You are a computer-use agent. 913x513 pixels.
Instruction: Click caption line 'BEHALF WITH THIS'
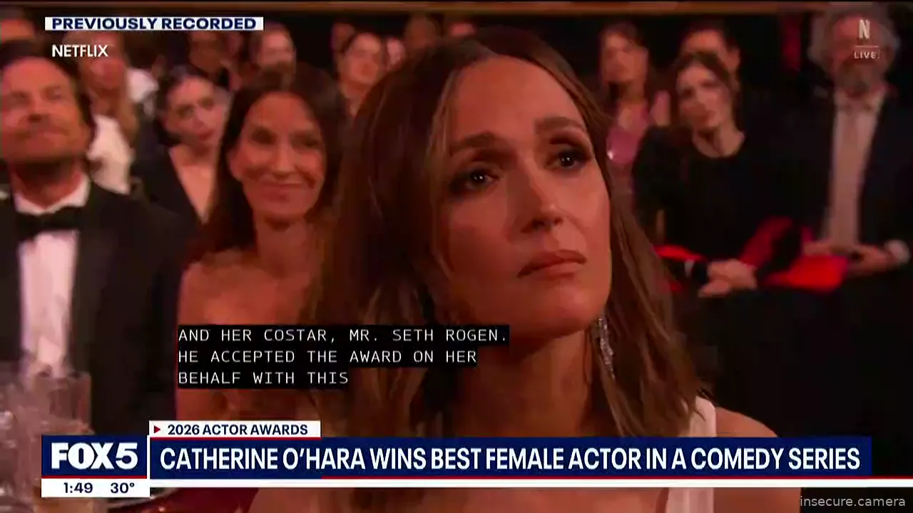tap(263, 378)
